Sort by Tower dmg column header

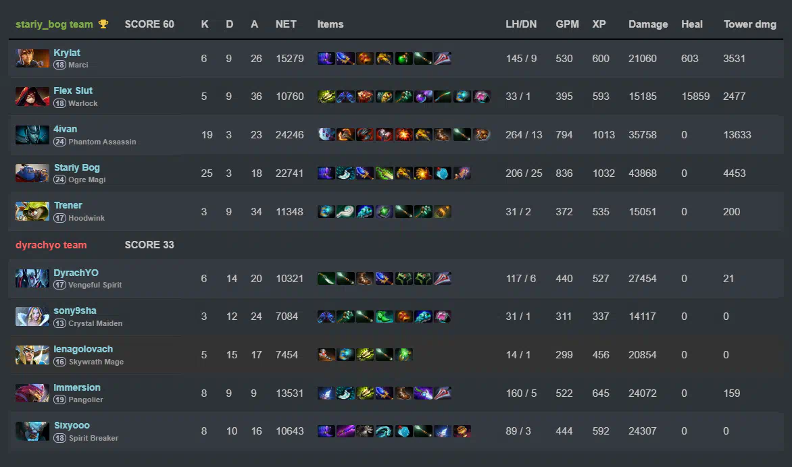point(750,24)
